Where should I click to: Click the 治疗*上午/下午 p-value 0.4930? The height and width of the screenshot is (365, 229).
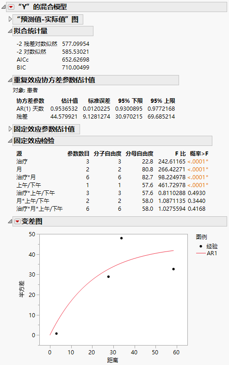click(197, 193)
